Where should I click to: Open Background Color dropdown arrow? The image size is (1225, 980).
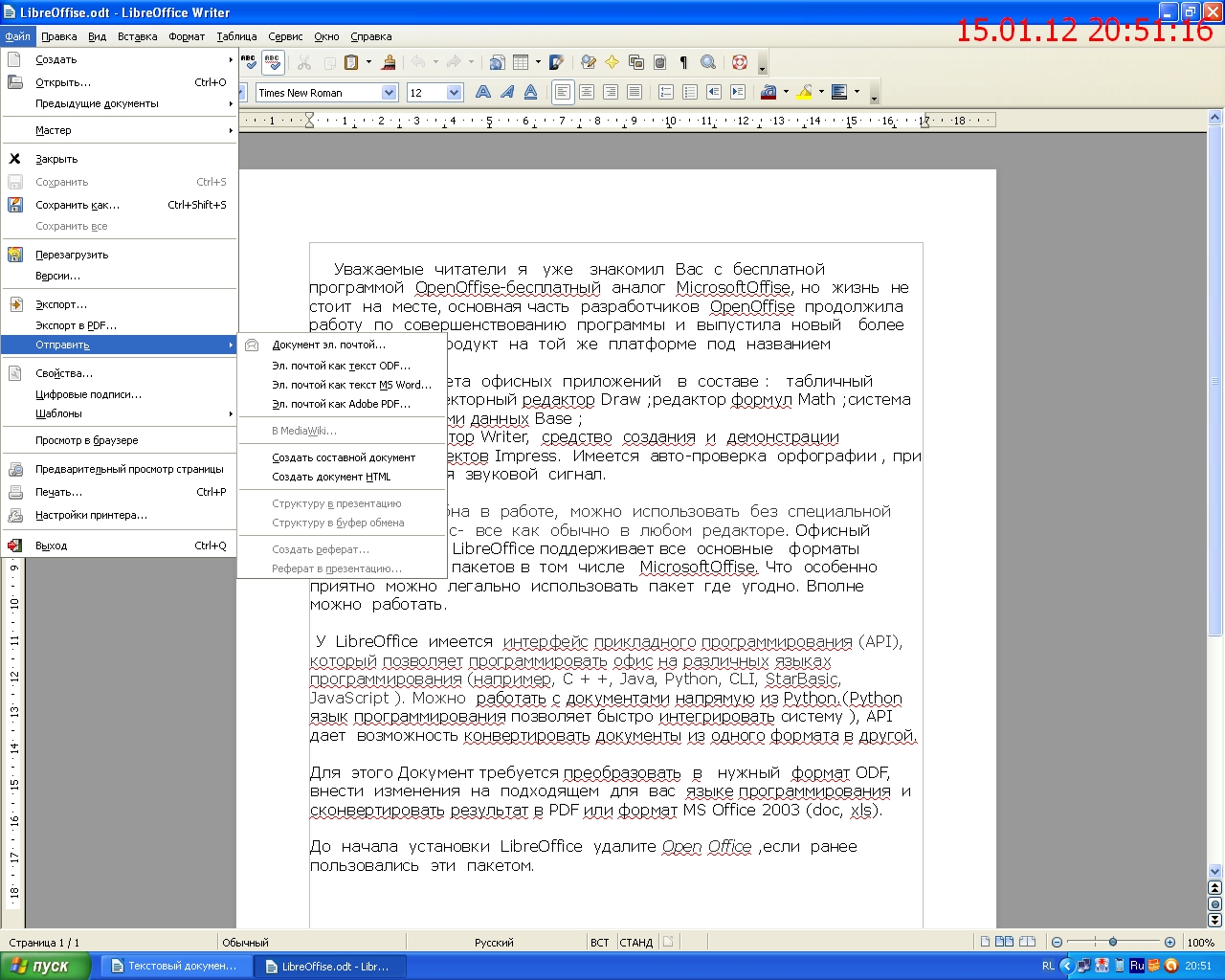[857, 92]
